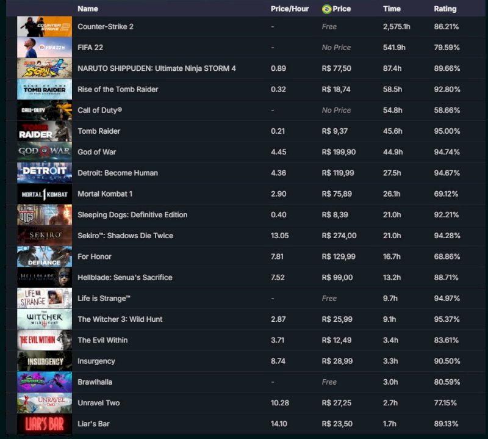Open Life is Strange title
The image size is (488, 439).
(x=104, y=298)
